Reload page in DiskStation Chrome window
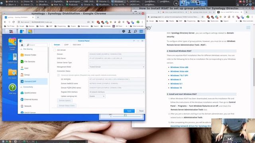The height and width of the screenshot is (143, 255). coord(14,22)
